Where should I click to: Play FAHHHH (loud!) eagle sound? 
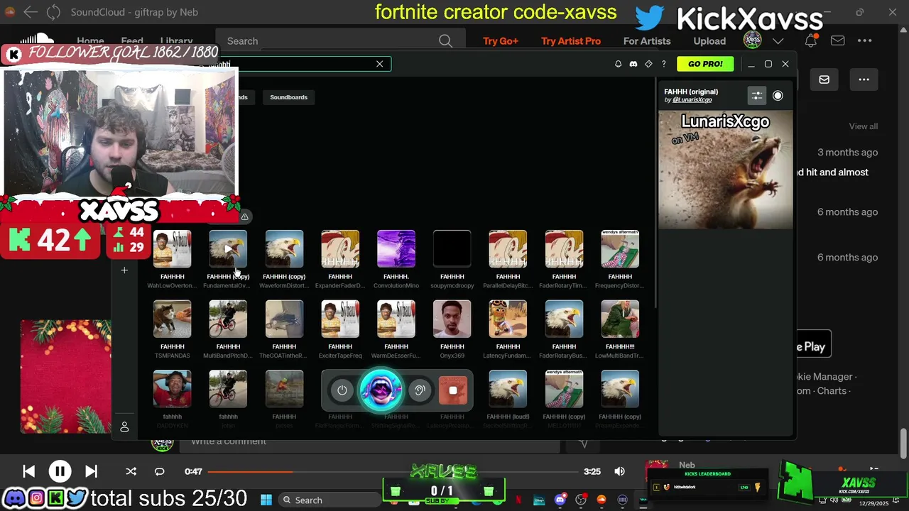(x=508, y=389)
